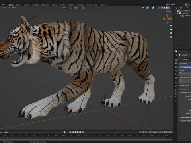The image size is (191, 143).
Task: Toggle snapping magnet in viewport header
Action: coord(76,8)
